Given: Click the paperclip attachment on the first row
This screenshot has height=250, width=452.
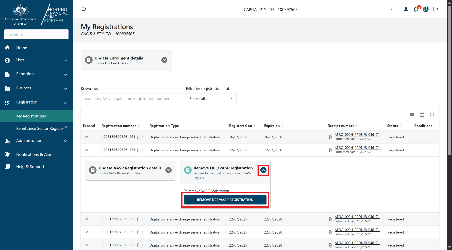Looking at the screenshot, I should click(x=330, y=137).
